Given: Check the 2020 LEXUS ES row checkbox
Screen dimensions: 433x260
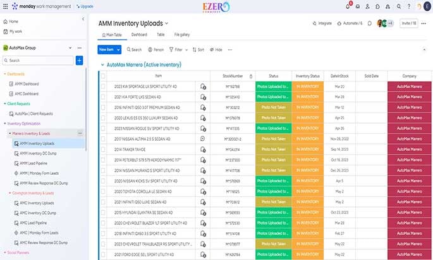Looking at the screenshot, I should (103, 118).
